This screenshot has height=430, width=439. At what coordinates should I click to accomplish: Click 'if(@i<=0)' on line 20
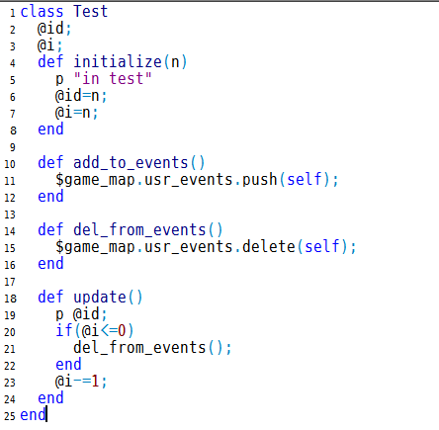pyautogui.click(x=95, y=330)
